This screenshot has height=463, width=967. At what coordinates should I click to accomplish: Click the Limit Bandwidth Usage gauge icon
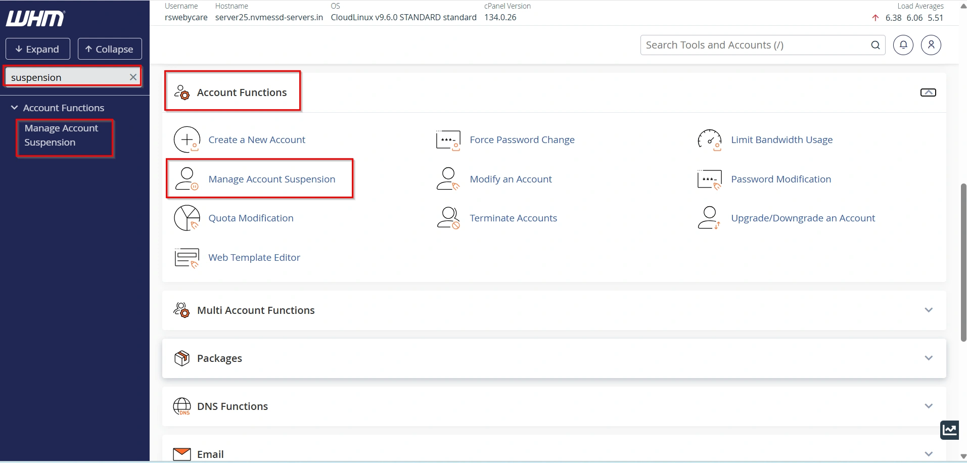(x=709, y=140)
